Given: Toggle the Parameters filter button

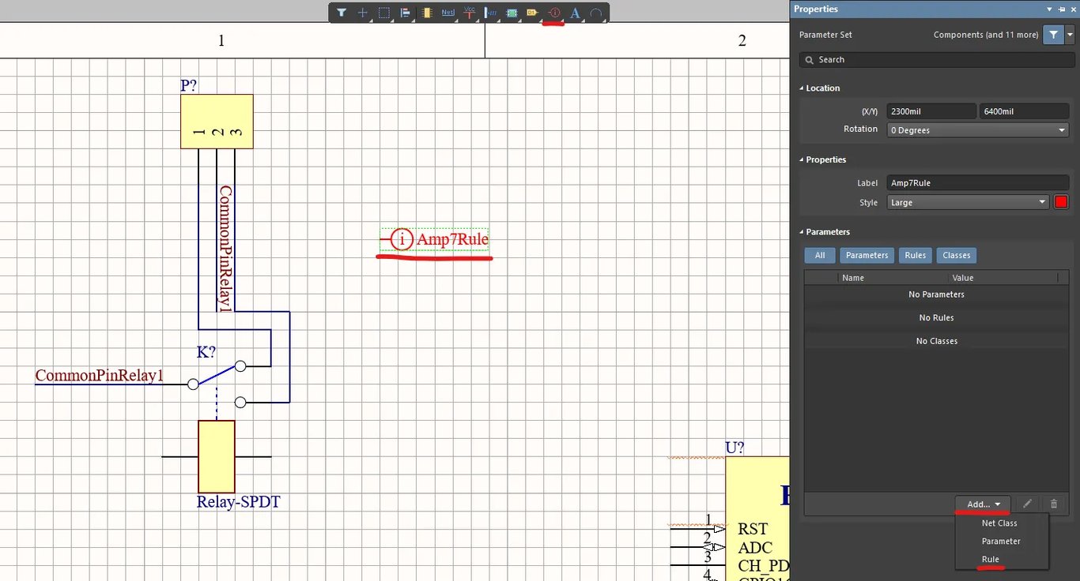Looking at the screenshot, I should tap(867, 256).
